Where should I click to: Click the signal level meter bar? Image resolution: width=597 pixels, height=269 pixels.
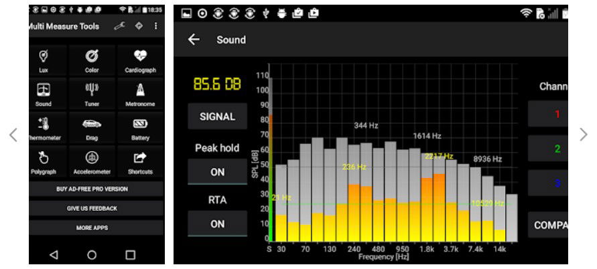click(x=270, y=159)
